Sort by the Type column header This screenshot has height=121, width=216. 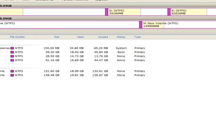tap(137, 37)
